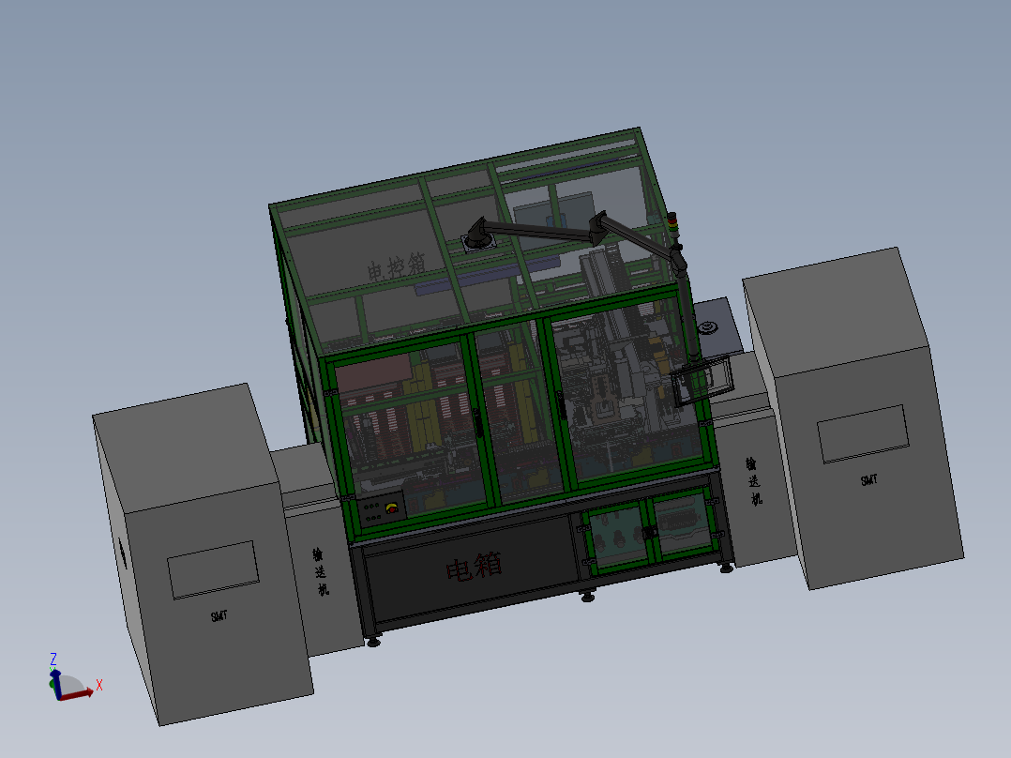The height and width of the screenshot is (758, 1011).
Task: Click the SMT label on the right machine
Action: (869, 480)
